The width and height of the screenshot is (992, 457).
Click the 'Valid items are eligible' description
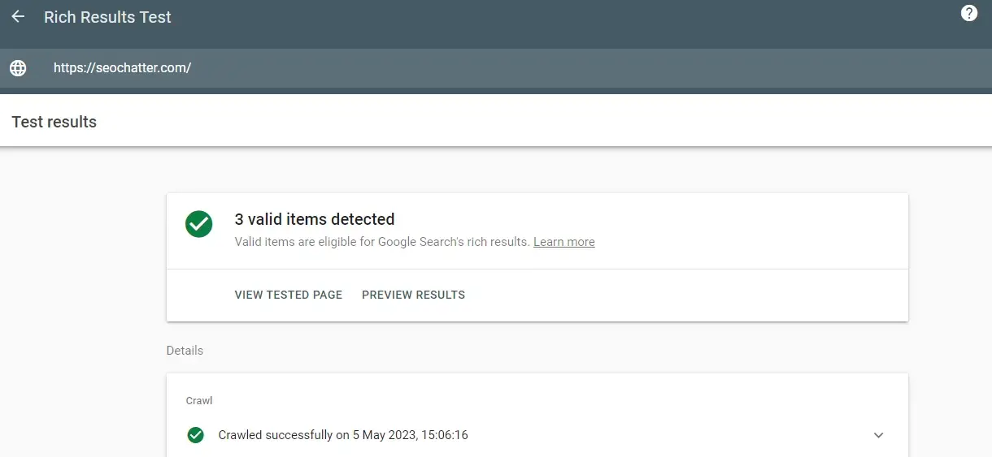382,242
